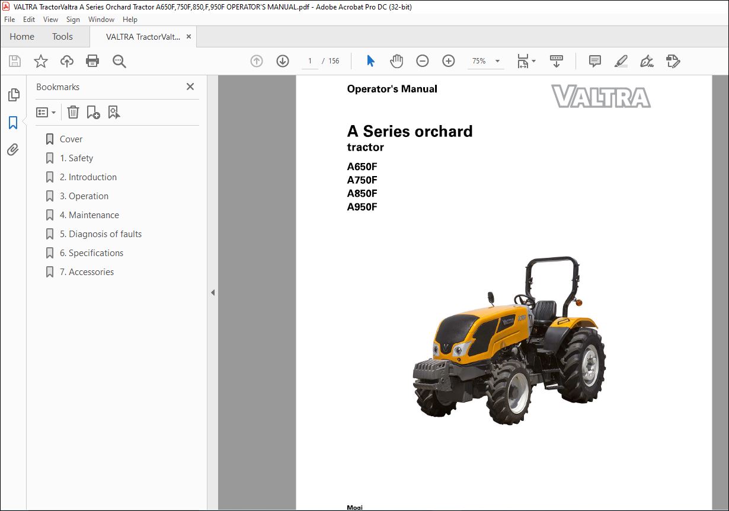
Task: Add a comment sticky note
Action: (x=594, y=61)
